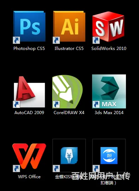This screenshot has height=191, width=139.
Task: Click the "AutoCAD 2009" label text
Action: click(29, 113)
